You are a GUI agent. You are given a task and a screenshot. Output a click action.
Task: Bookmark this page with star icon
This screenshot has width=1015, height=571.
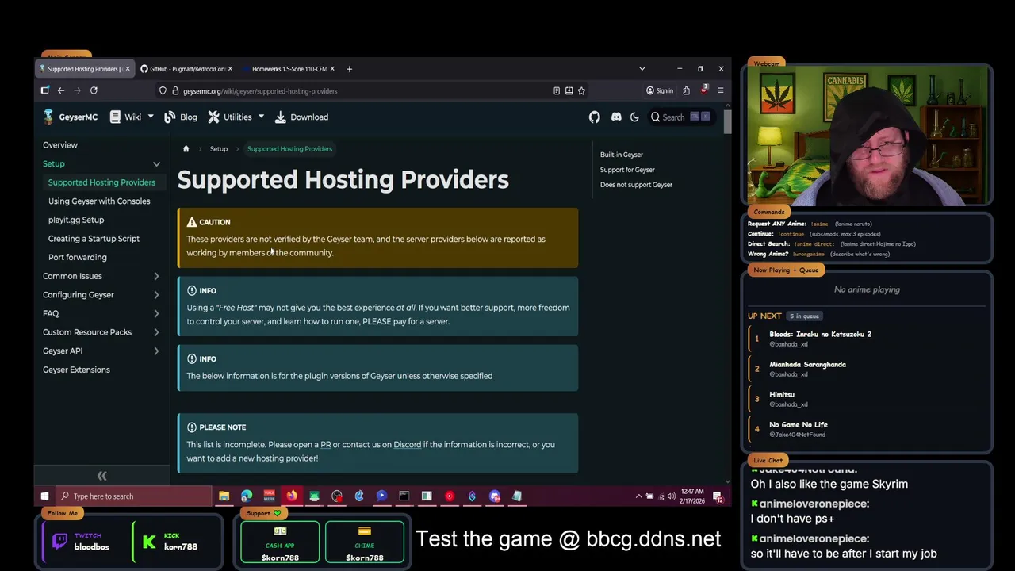[581, 91]
